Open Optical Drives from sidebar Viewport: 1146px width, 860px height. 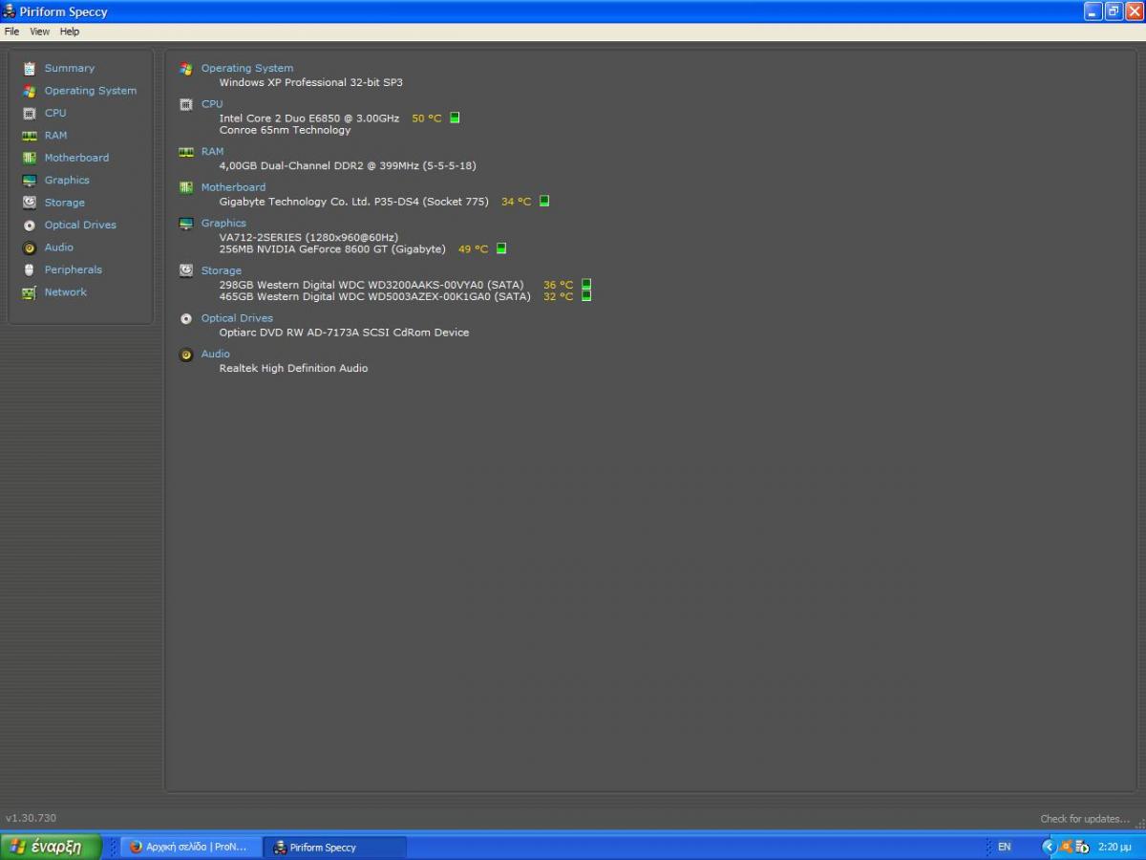pyautogui.click(x=80, y=225)
